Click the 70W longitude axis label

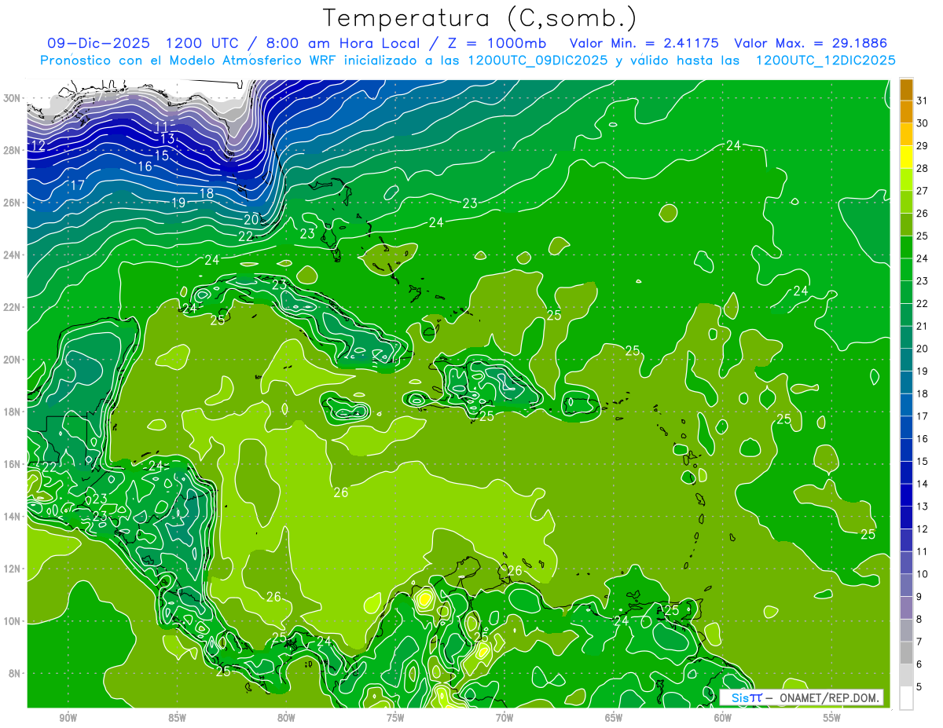505,718
